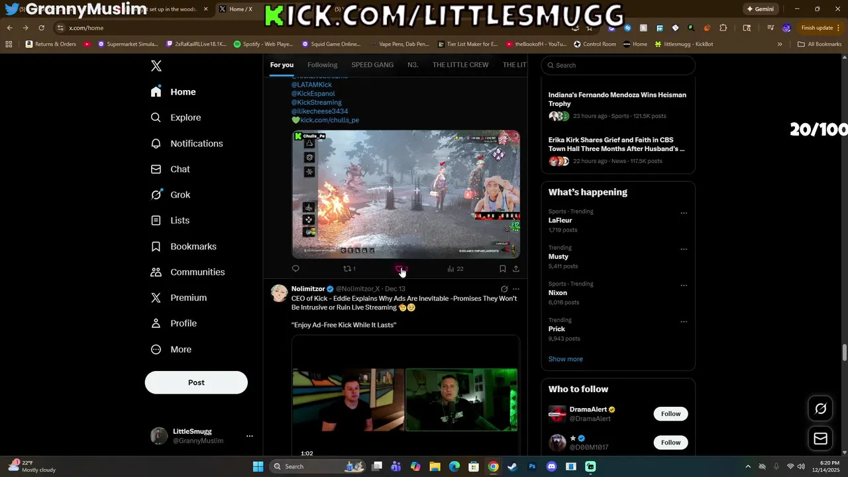Open more options for LaFleur trend
The width and height of the screenshot is (848, 477).
pos(684,213)
